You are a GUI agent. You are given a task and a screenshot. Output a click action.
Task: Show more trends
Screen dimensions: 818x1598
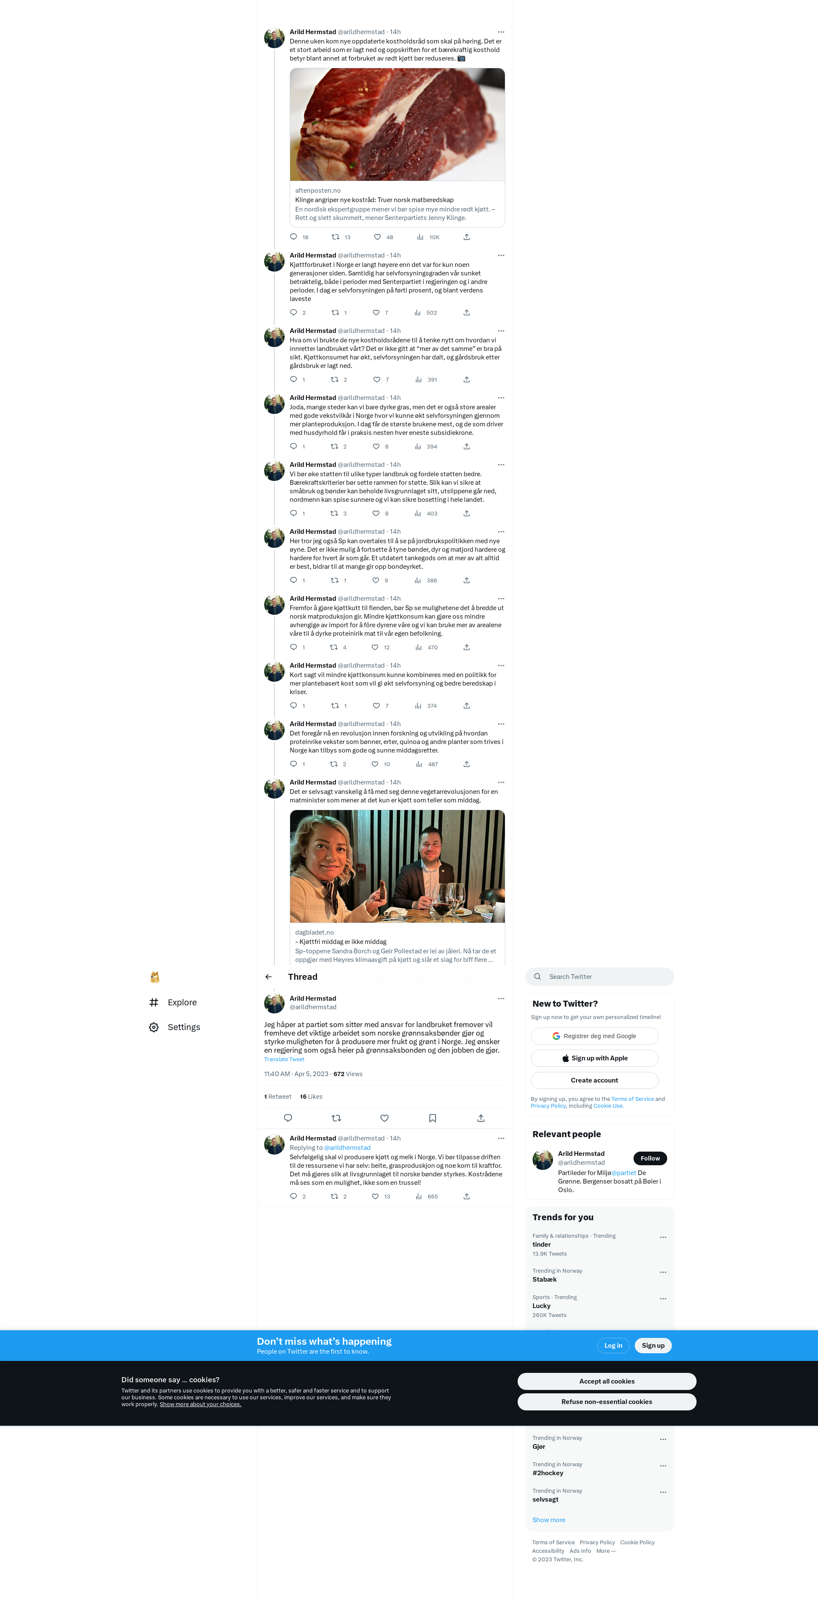coord(549,1520)
